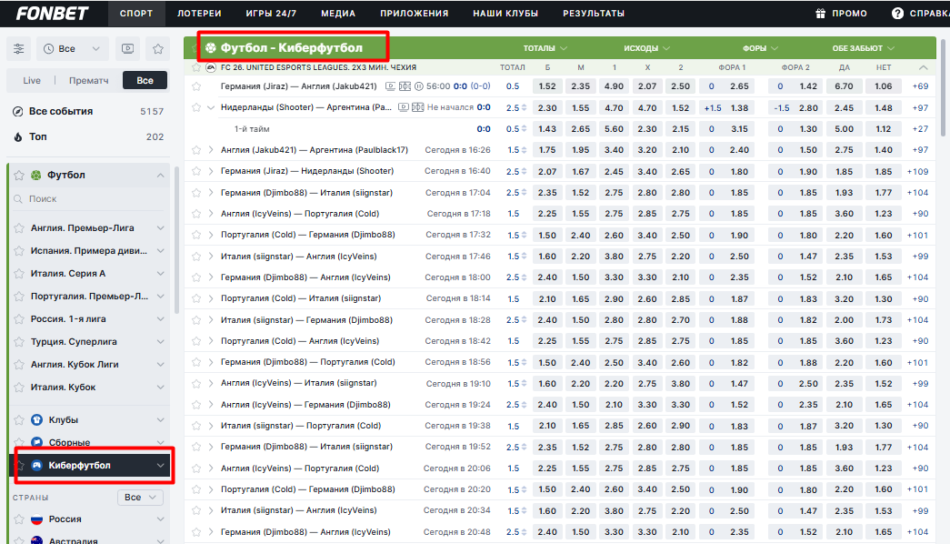Screen dimensions: 950x544
Task: Select the dark 'Все' tab
Action: (x=145, y=80)
